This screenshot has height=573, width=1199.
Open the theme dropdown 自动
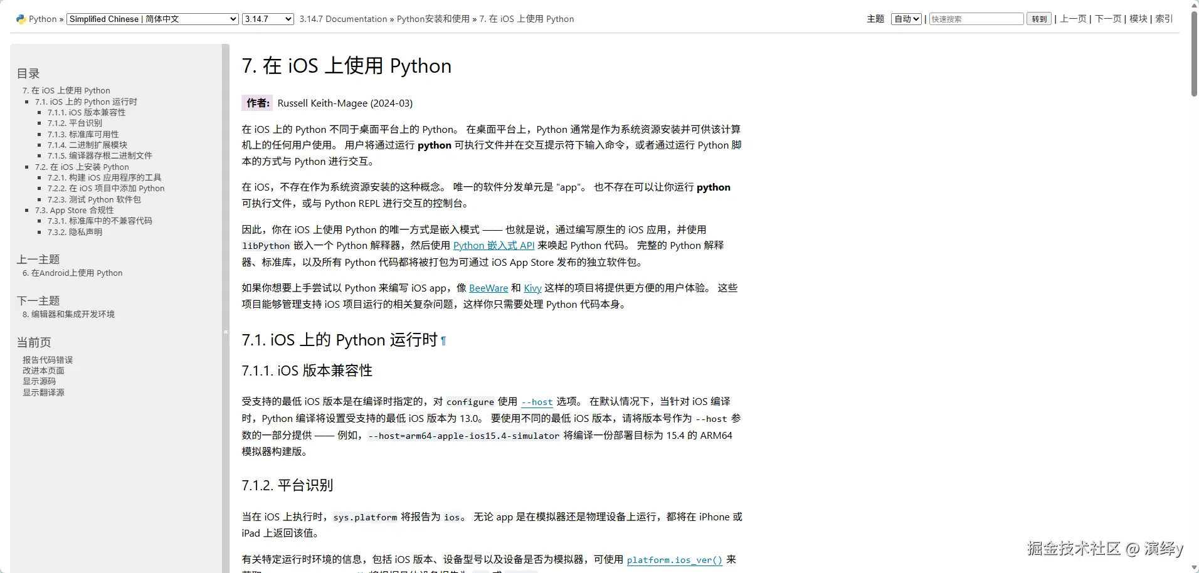coord(906,19)
